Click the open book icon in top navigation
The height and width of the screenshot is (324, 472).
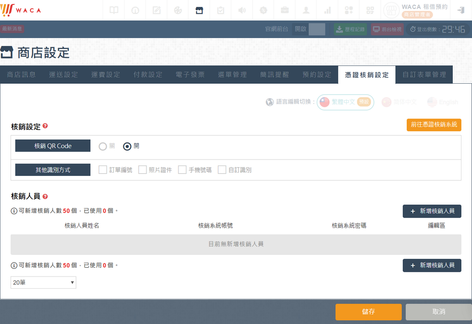114,10
